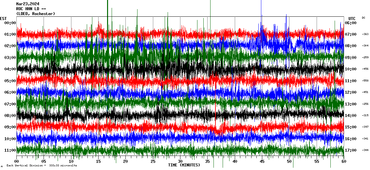370x170 pixels.
Task: Click the 30 minute tick label
Action: [180, 161]
